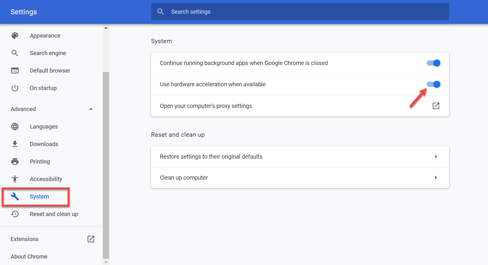Viewport: 488px width, 265px height.
Task: Expand Restore settings to original defaults
Action: tap(436, 157)
